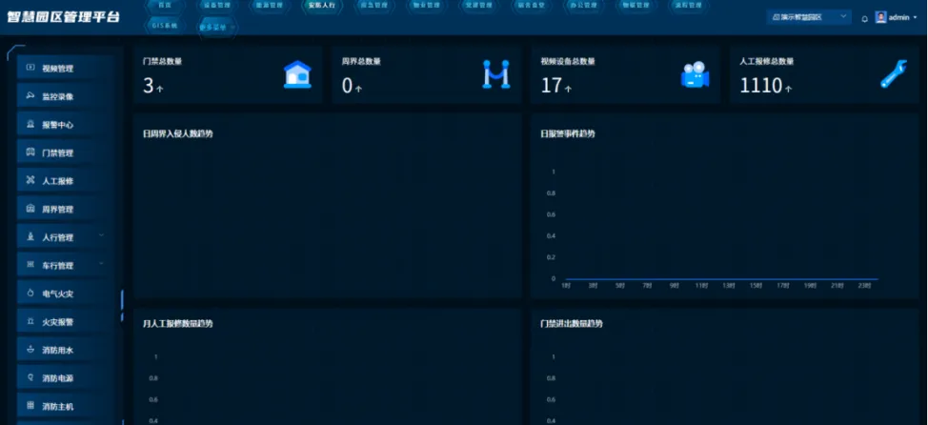The width and height of the screenshot is (928, 425).
Task: Click the 日周界入侵人数趋势 chart title
Action: click(178, 133)
